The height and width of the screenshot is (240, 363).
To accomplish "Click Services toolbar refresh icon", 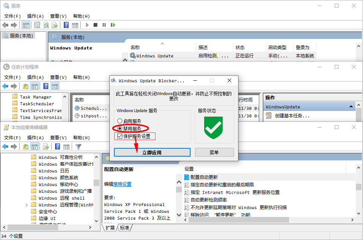I will 46,25.
